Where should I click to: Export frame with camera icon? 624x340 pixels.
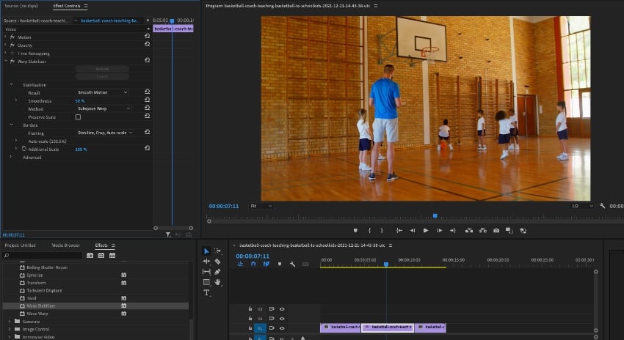point(496,230)
